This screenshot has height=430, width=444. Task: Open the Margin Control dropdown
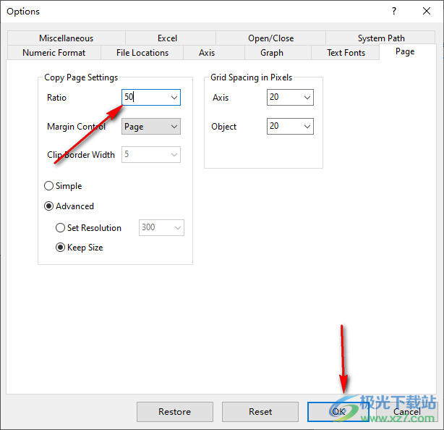click(x=151, y=127)
